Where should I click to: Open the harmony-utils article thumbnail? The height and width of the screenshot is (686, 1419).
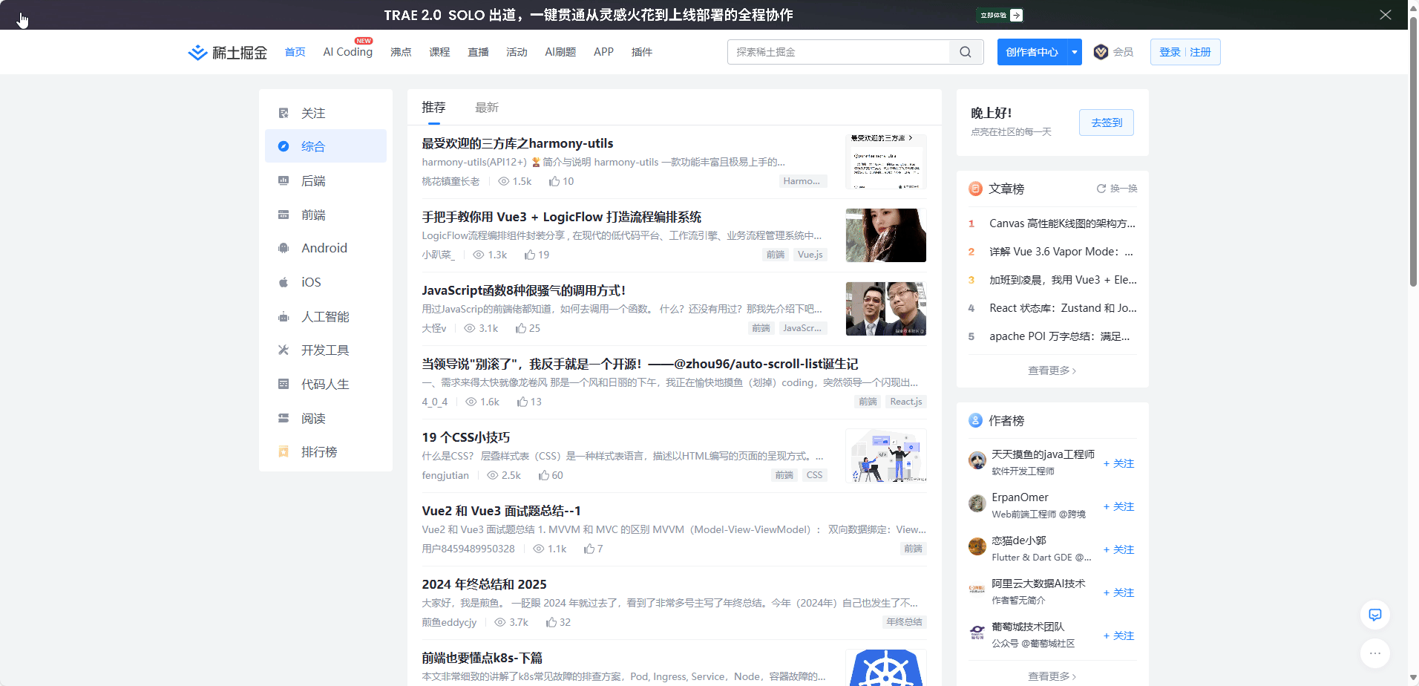coord(886,161)
